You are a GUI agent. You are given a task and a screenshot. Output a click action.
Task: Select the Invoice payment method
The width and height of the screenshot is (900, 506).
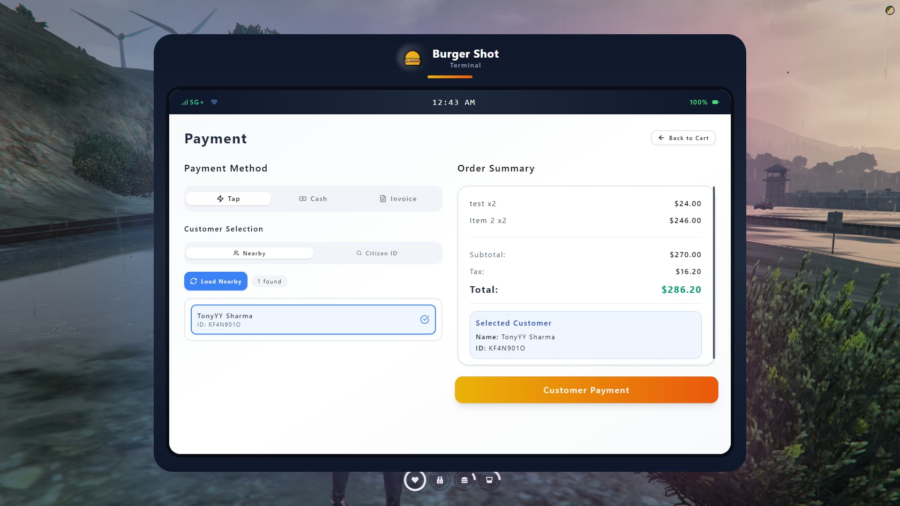(398, 199)
